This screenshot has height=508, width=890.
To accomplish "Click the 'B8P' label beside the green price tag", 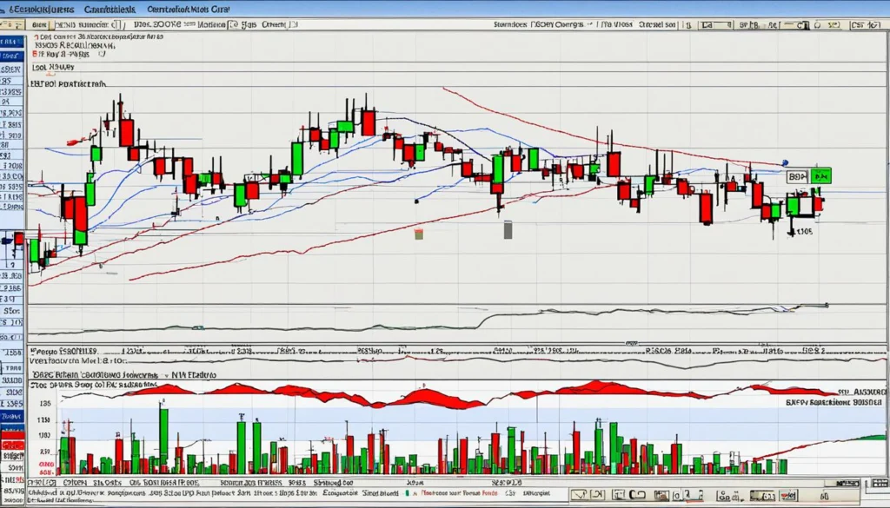I will click(x=797, y=176).
